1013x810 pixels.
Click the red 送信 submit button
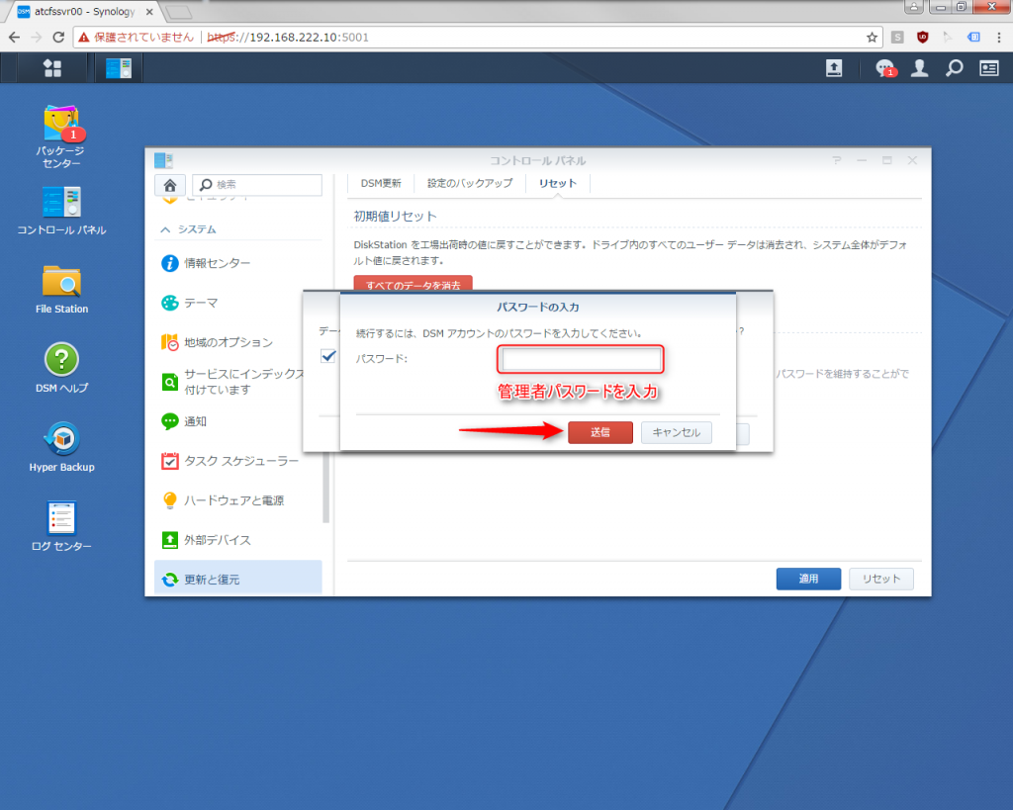[599, 432]
